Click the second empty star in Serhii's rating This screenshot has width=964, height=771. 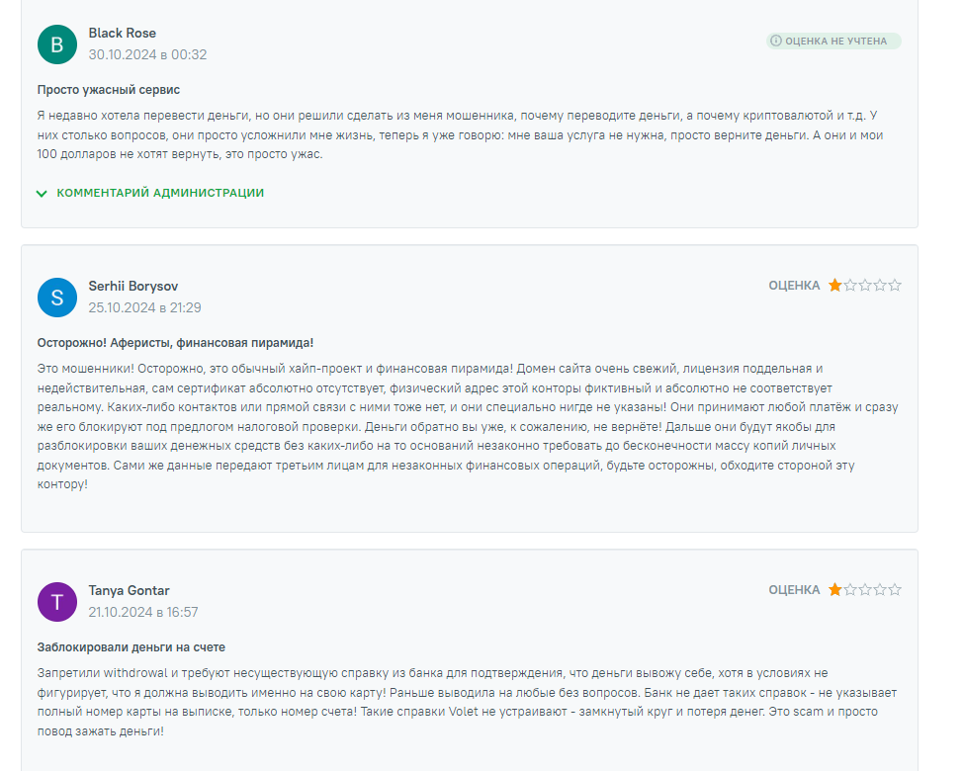[850, 286]
